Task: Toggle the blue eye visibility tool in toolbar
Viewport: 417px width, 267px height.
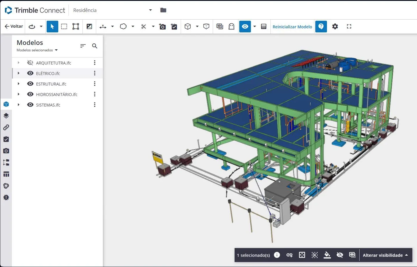Action: click(245, 27)
